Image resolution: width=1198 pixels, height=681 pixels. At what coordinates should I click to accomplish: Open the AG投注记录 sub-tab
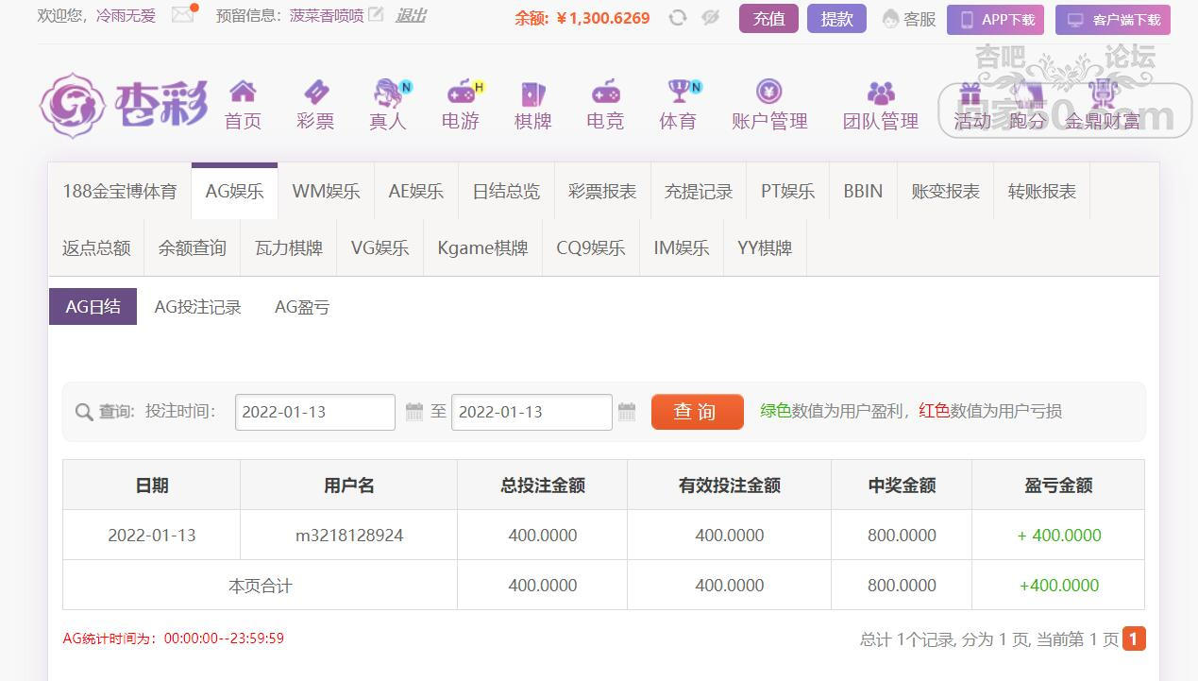click(x=197, y=307)
